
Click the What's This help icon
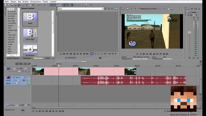pyautogui.click(x=91, y=5)
